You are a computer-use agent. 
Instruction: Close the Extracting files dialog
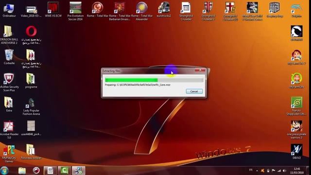click(x=200, y=70)
